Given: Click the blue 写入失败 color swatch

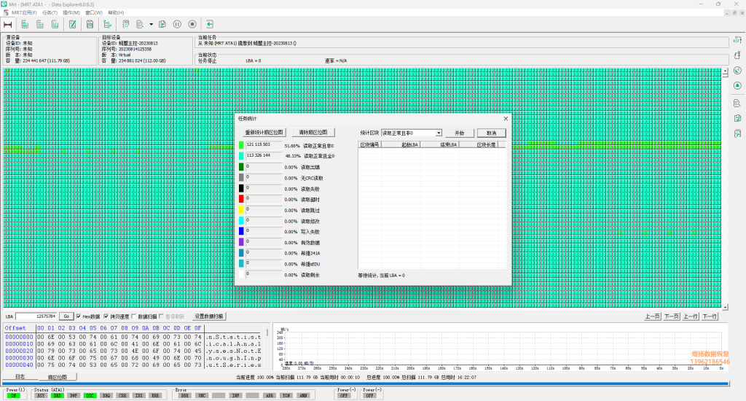Looking at the screenshot, I should [241, 231].
